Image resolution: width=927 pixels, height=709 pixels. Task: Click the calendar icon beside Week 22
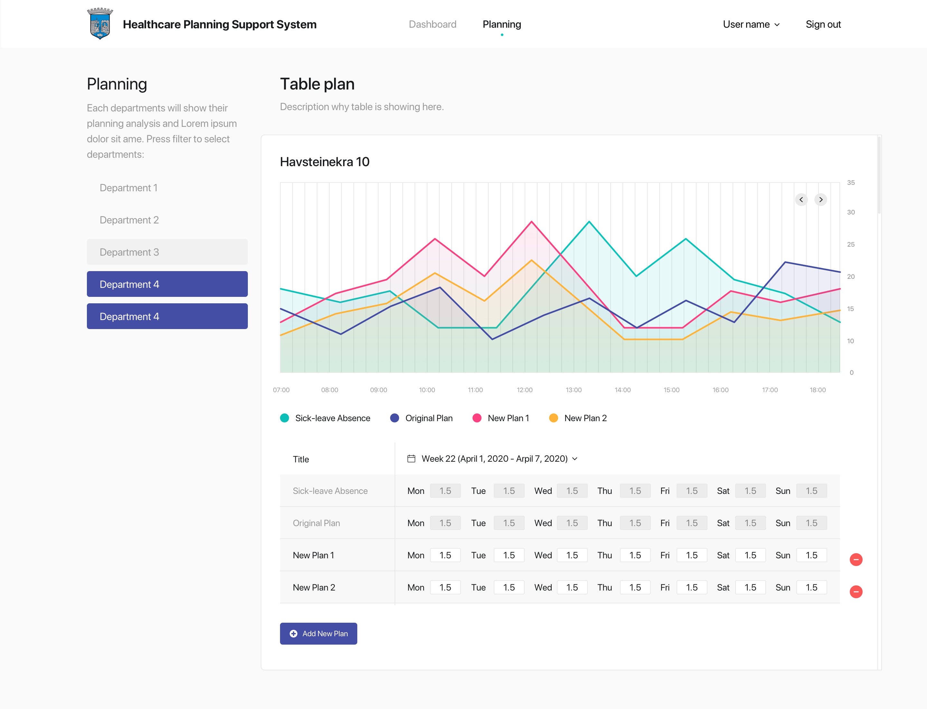pyautogui.click(x=411, y=458)
